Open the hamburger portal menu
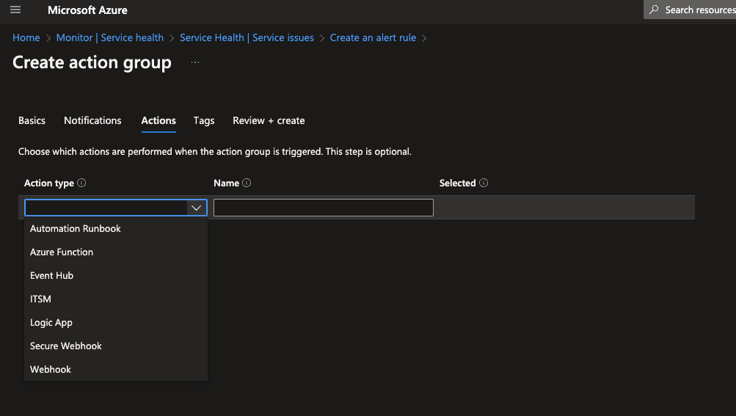 pyautogui.click(x=15, y=10)
